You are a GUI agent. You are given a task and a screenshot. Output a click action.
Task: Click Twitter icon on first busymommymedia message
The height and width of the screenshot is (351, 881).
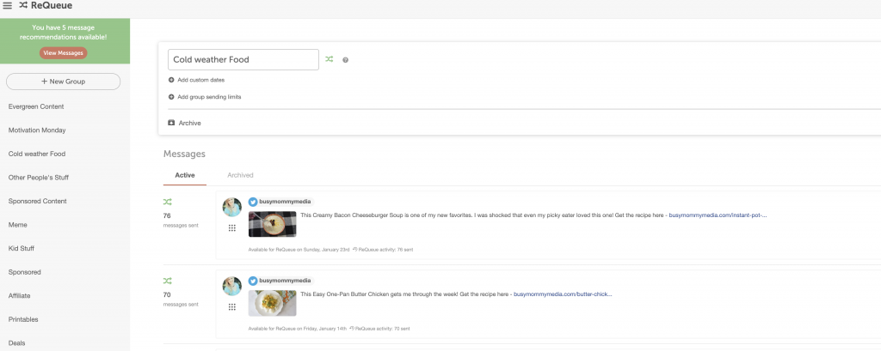click(x=253, y=202)
